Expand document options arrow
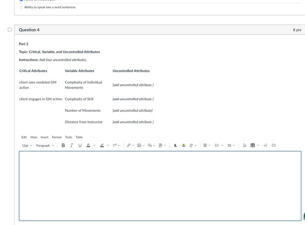 point(165,145)
